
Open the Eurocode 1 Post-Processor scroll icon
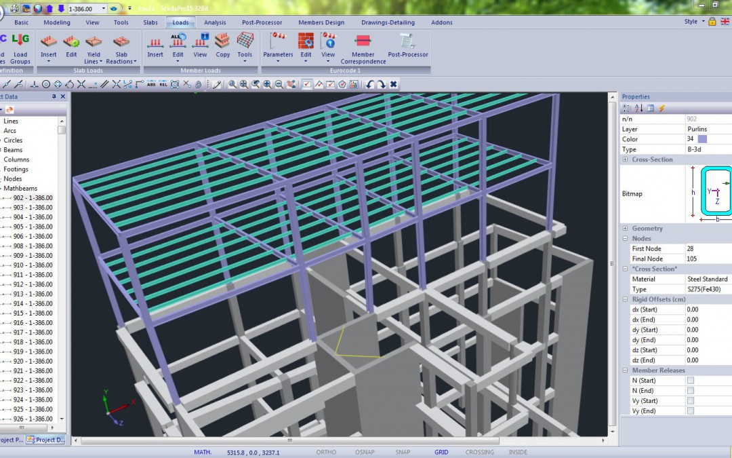(x=406, y=42)
